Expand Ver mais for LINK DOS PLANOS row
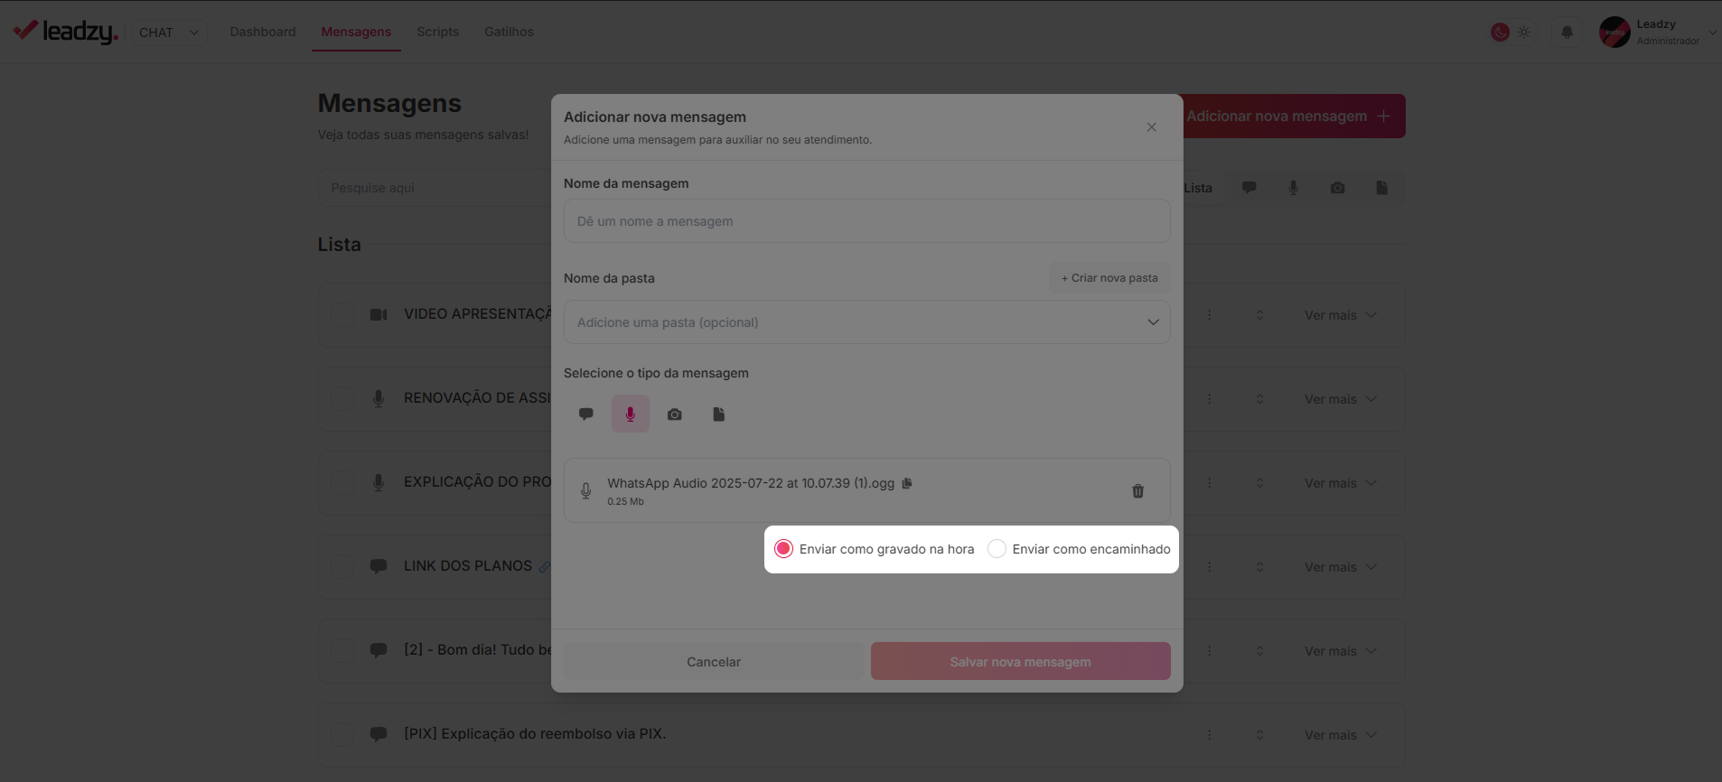Viewport: 1722px width, 782px height. 1341,567
